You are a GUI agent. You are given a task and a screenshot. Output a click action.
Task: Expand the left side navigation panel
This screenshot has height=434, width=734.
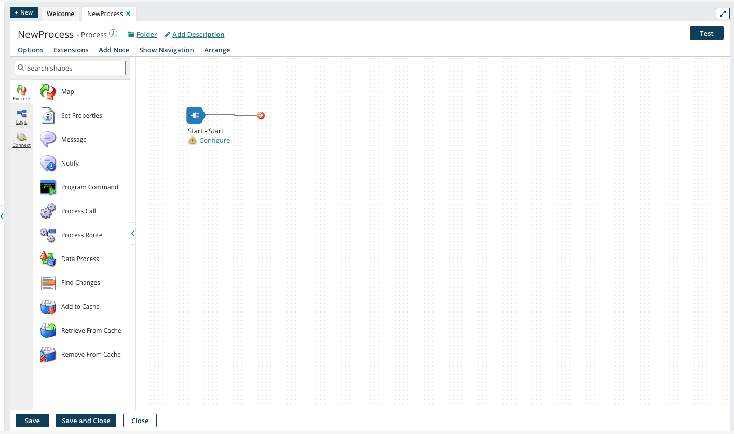[x=2, y=216]
